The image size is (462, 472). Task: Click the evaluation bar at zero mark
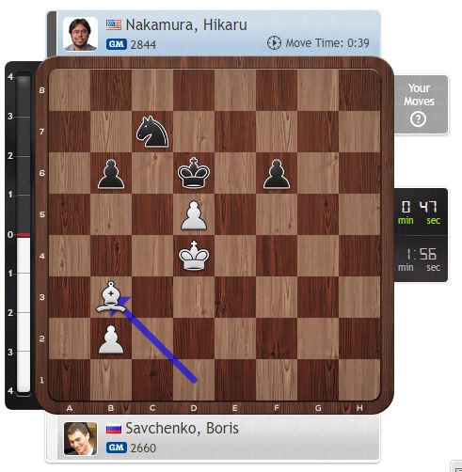(24, 235)
